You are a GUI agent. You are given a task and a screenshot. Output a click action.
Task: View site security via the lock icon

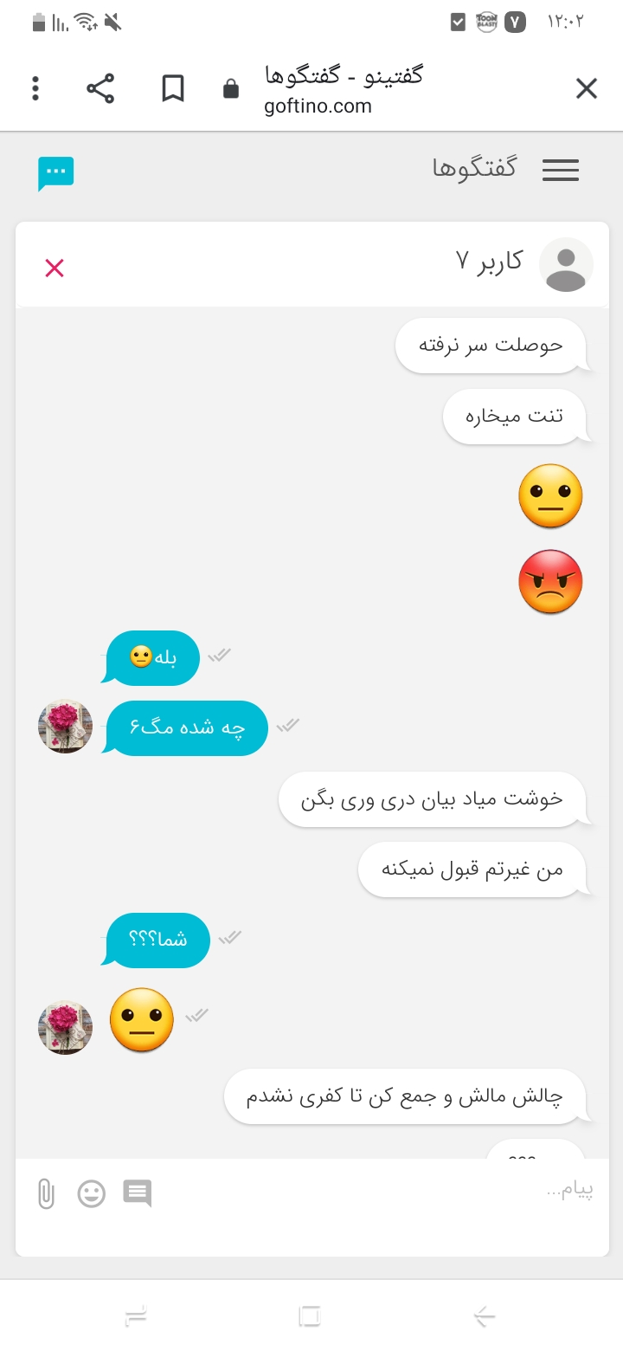[230, 88]
